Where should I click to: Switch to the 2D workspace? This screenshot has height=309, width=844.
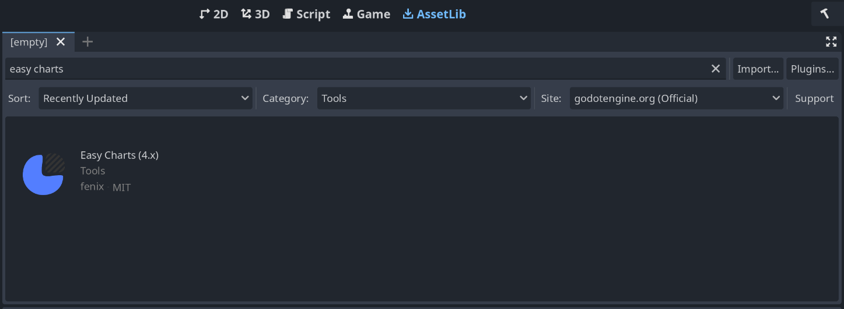[x=213, y=14]
